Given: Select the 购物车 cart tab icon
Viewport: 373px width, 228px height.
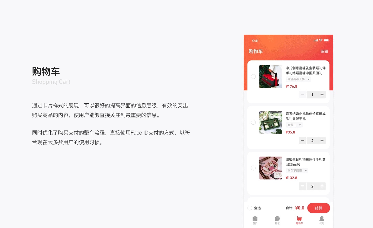Looking at the screenshot, I should point(299,219).
